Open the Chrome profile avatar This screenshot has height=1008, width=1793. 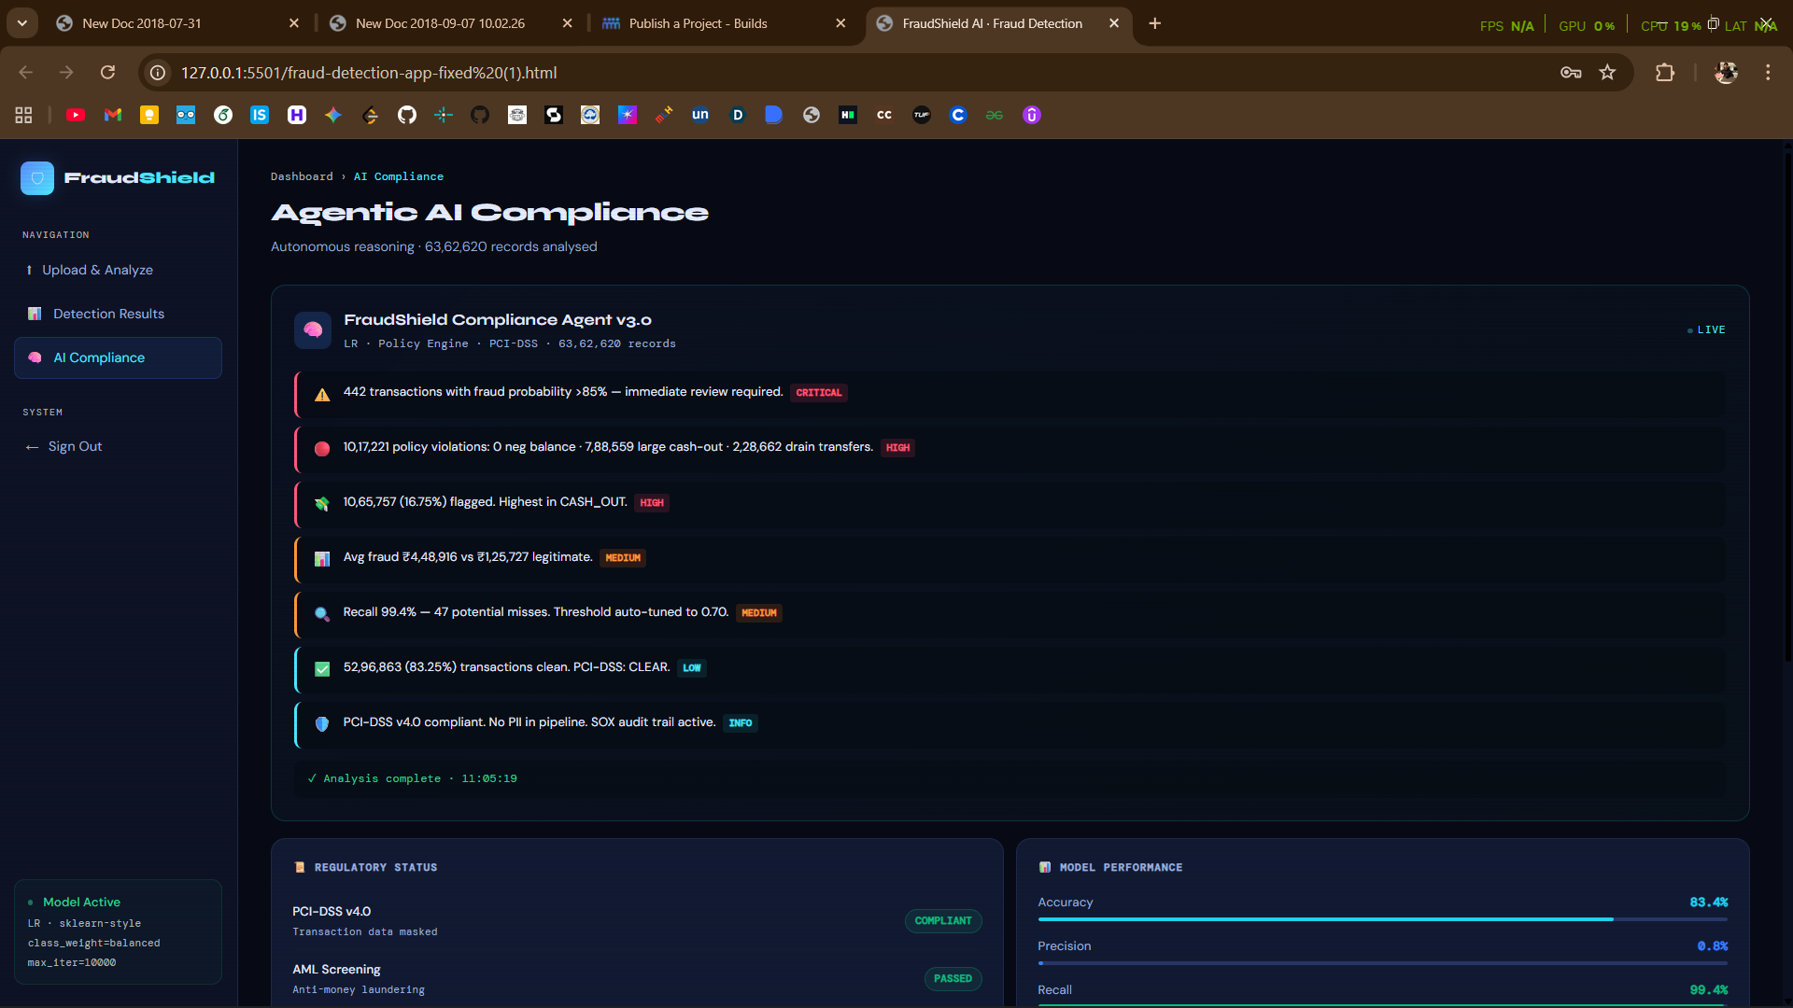click(x=1726, y=73)
